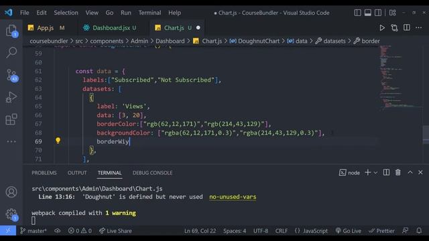Open the Explorer view in activity bar
This screenshot has height=241, width=429.
(11, 30)
